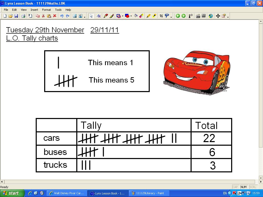Open the Tools menu
The height and width of the screenshot is (197, 263).
(58, 10)
